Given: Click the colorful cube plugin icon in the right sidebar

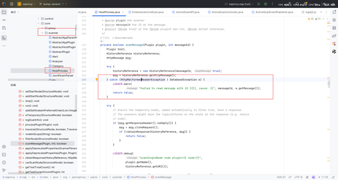Looking at the screenshot, I should point(334,44).
